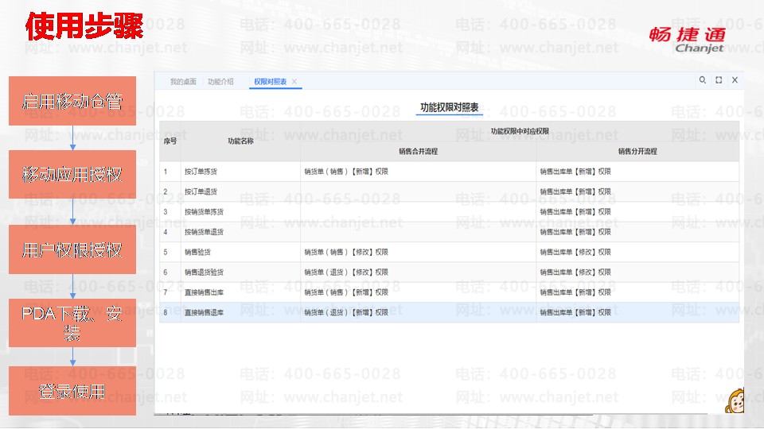The height and width of the screenshot is (429, 764).
Task: Close the 权限对照表 tab
Action: 294,82
